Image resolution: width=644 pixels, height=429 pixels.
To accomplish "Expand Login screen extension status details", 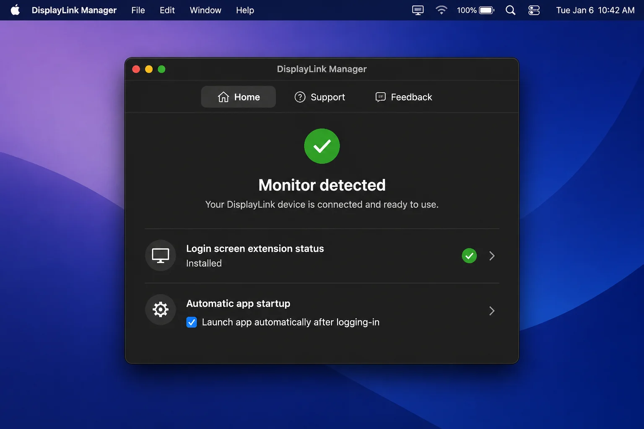I will [x=492, y=256].
